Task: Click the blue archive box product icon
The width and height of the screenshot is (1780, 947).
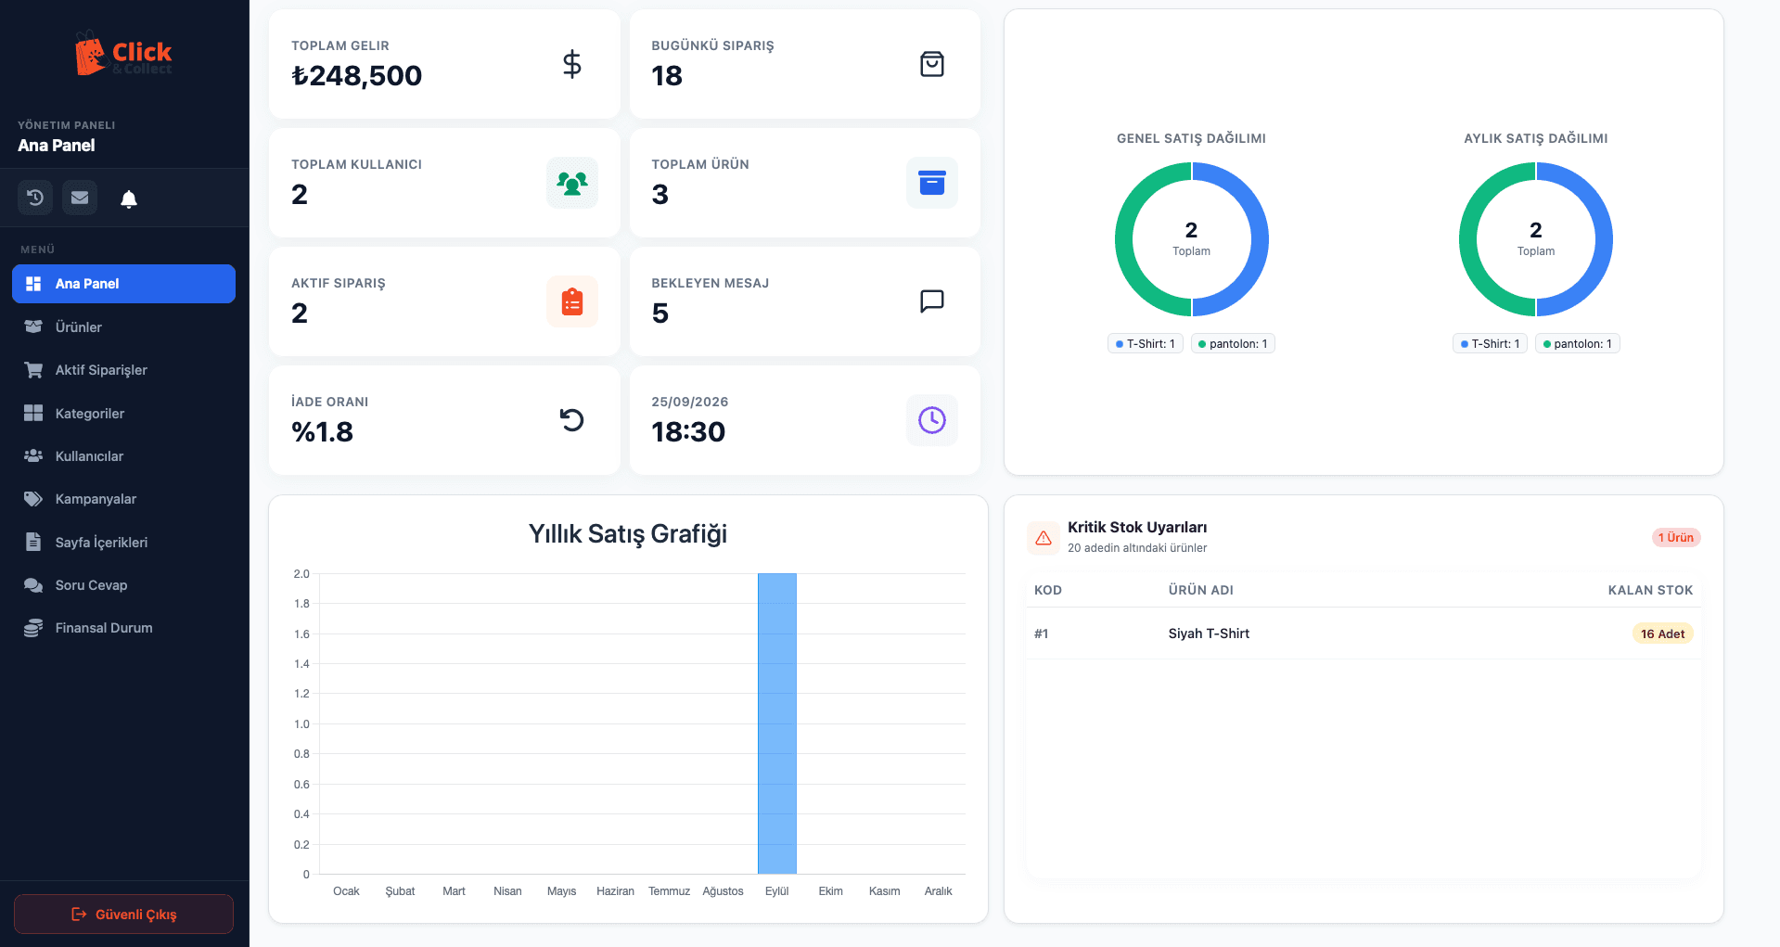Action: [x=932, y=183]
